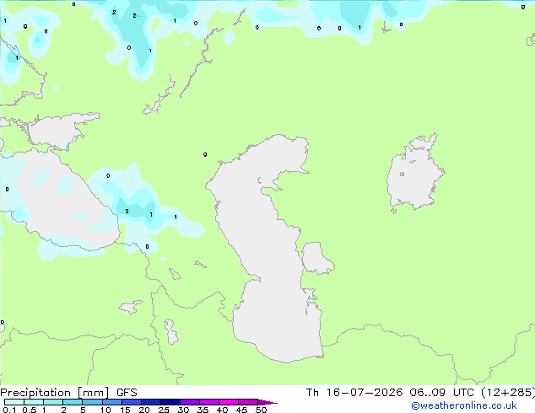
Task: Click the 25–30 mm navy legend swatch
Action: point(170,402)
